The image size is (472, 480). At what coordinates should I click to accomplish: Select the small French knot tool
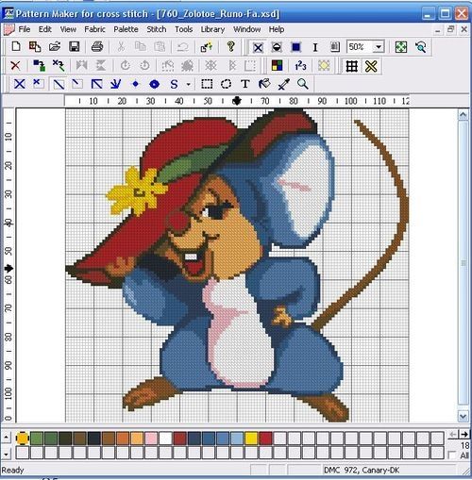[x=135, y=84]
